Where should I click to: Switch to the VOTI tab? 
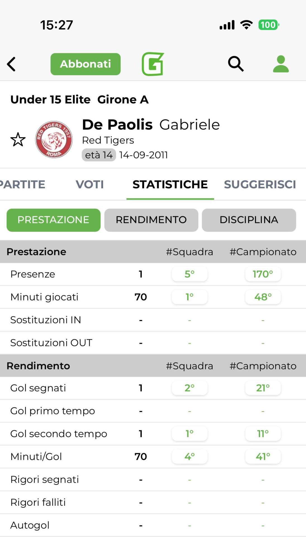point(90,184)
